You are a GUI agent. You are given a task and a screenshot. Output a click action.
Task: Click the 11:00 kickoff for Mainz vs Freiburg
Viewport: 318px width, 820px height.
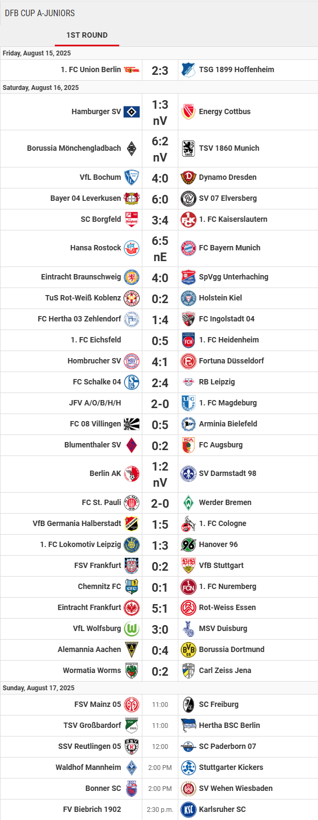pyautogui.click(x=160, y=705)
